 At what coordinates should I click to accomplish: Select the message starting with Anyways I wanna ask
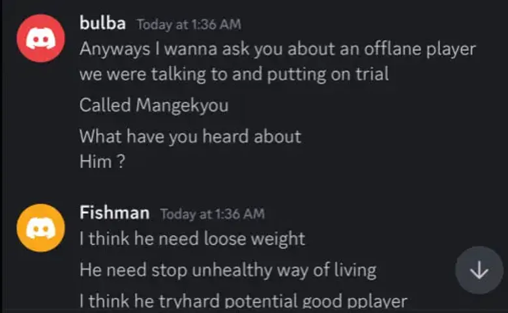click(x=277, y=61)
